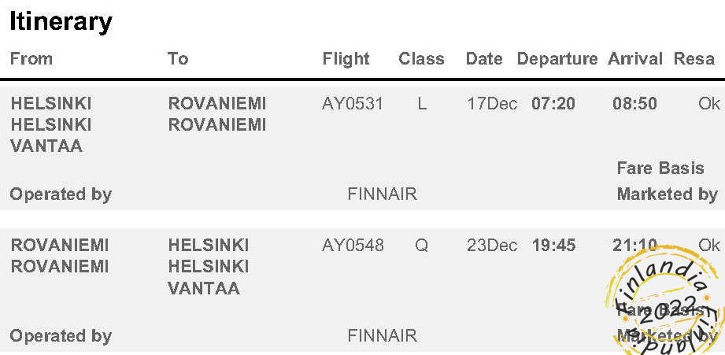
Task: Click the 08:50 arrival time
Action: pos(634,104)
